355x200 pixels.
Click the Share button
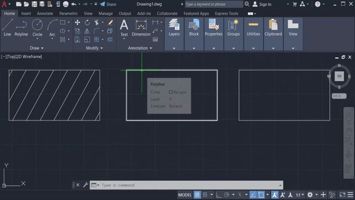108,4
